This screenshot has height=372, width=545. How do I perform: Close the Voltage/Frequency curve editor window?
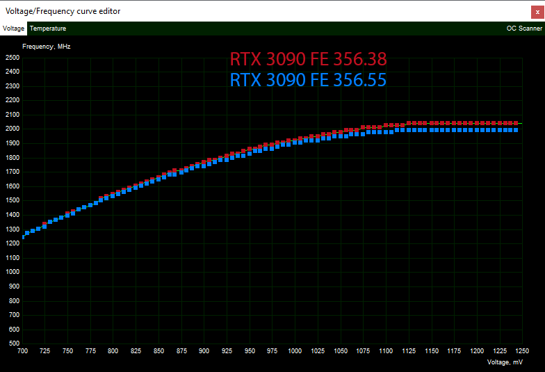click(537, 13)
